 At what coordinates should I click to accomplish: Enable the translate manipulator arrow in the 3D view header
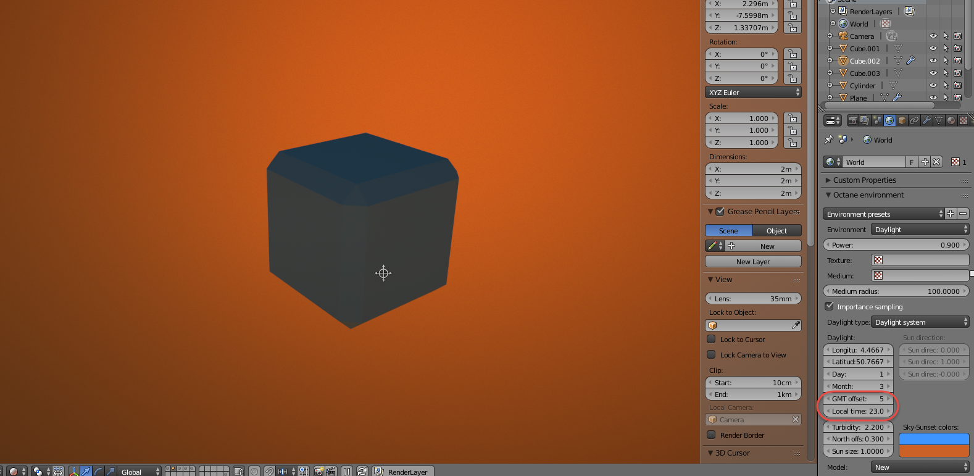(x=86, y=471)
